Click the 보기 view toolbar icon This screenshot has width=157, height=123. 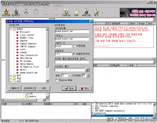coord(96,13)
